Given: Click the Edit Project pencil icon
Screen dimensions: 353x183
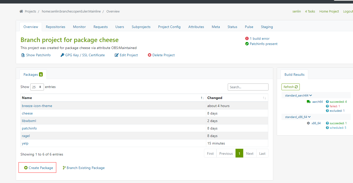Looking at the screenshot, I should [116, 55].
